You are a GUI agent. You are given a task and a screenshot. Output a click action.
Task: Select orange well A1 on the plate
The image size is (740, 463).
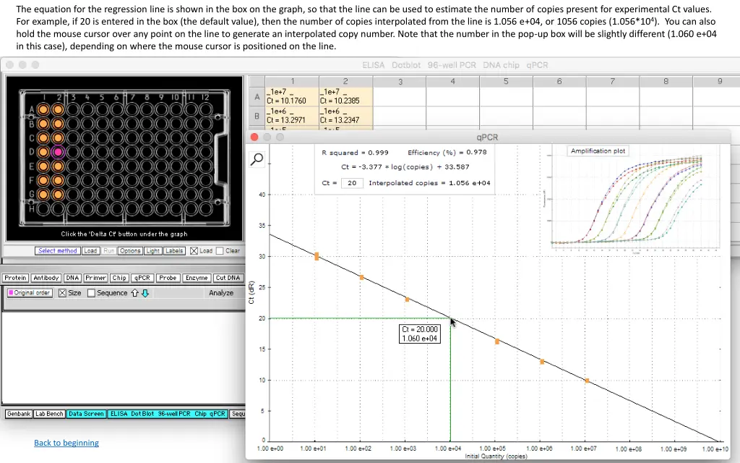point(43,110)
